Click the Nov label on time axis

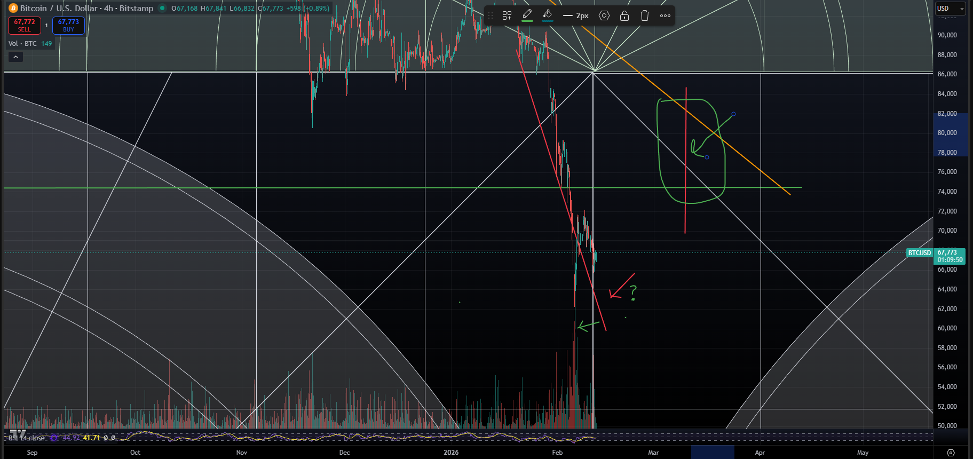pos(242,452)
